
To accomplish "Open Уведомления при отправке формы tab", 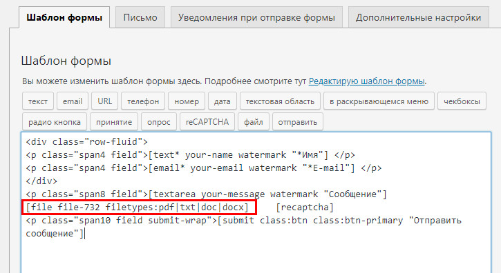I will click(x=256, y=17).
